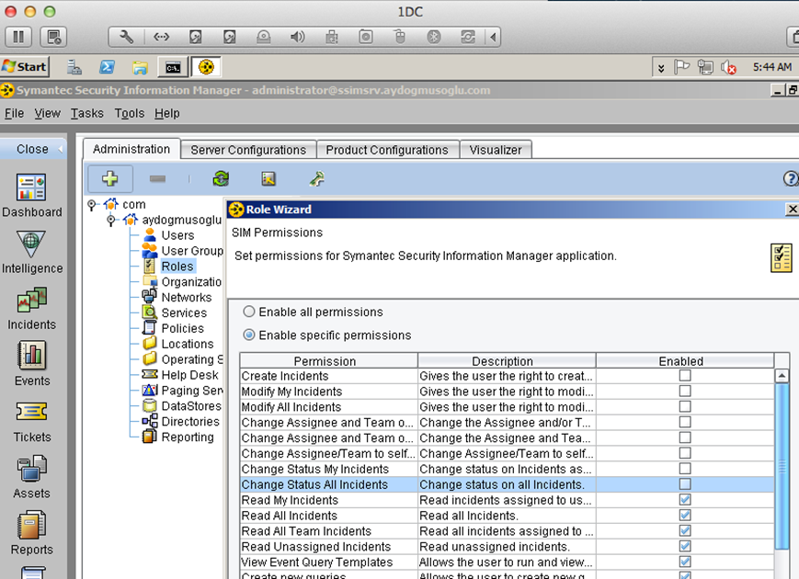This screenshot has height=579, width=799.
Task: Open Windows Explorer folder in taskbar
Action: tap(140, 67)
